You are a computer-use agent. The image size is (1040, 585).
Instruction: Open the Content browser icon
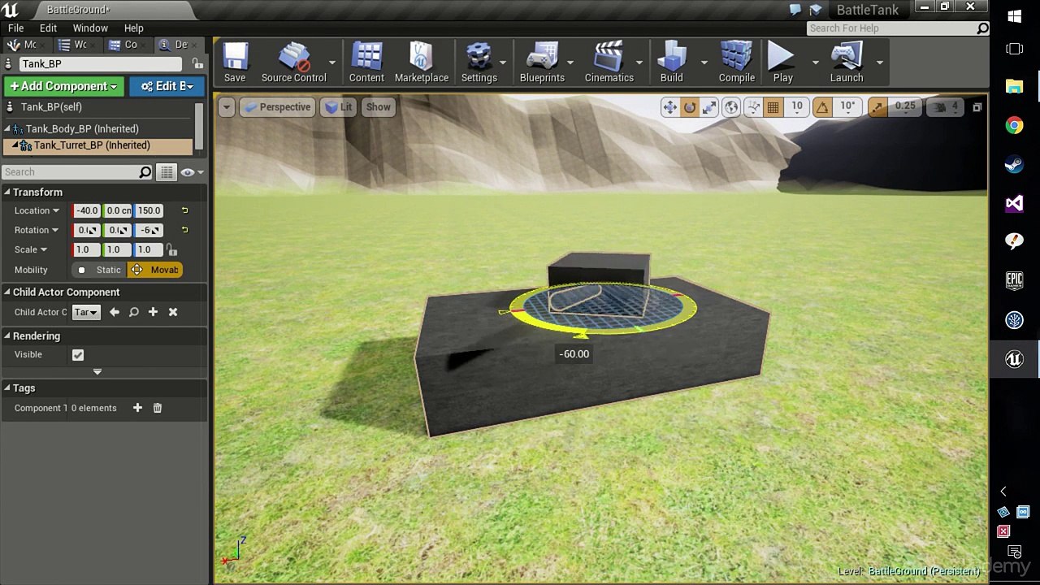[x=366, y=63]
